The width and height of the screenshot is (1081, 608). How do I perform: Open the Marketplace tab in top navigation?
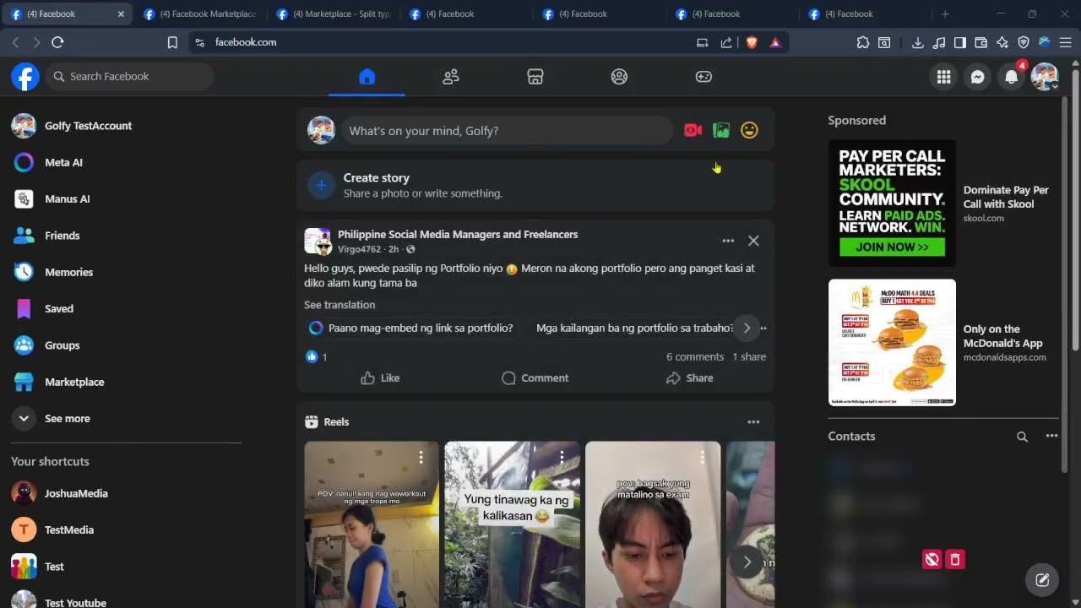[x=535, y=77]
